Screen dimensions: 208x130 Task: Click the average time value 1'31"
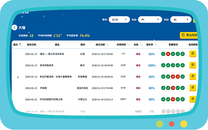58,36
